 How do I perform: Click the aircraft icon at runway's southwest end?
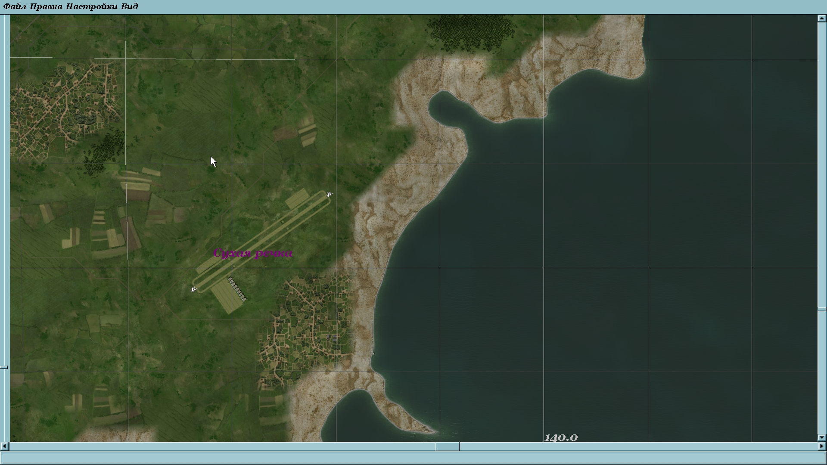pos(194,289)
